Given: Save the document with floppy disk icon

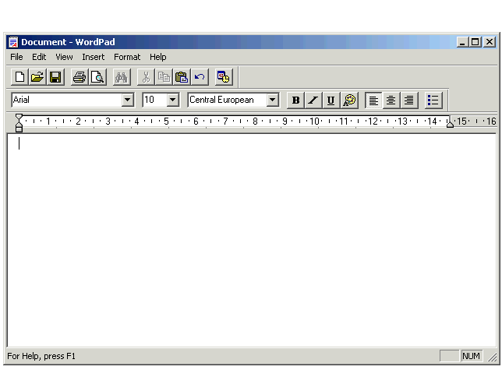Looking at the screenshot, I should [x=55, y=77].
